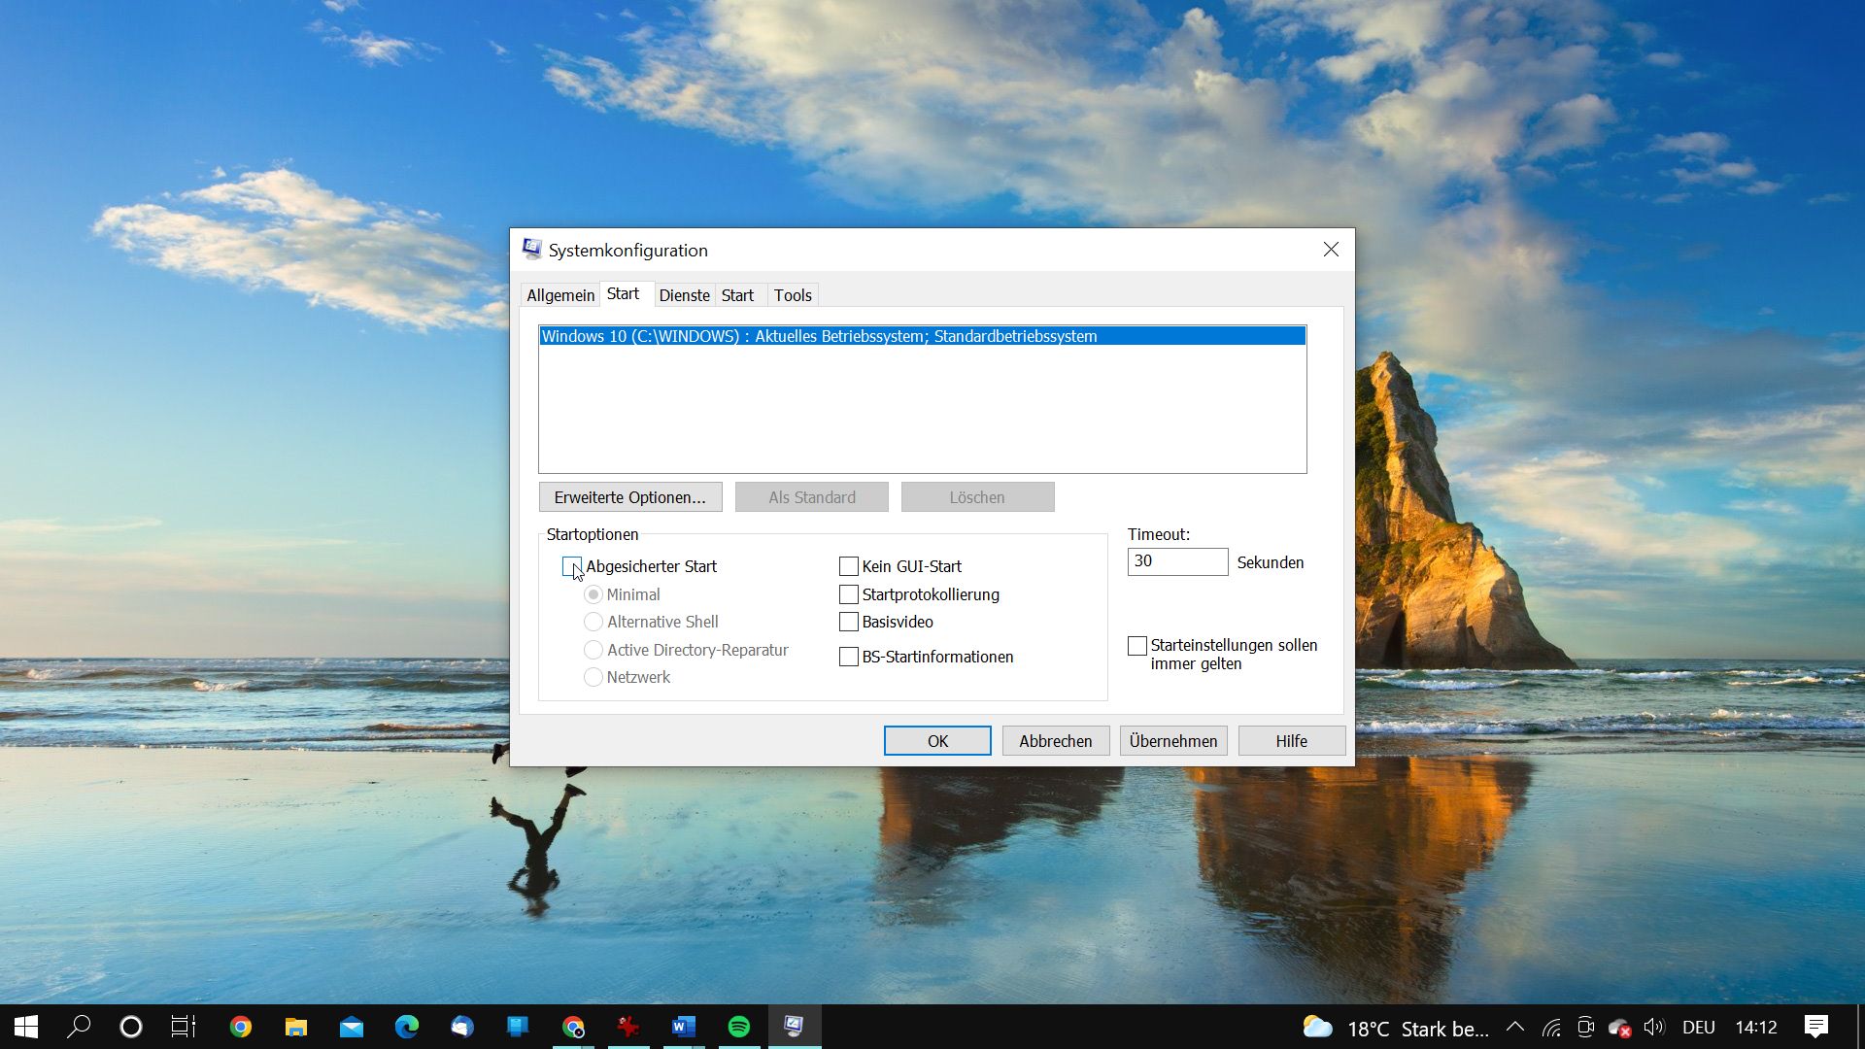Image resolution: width=1865 pixels, height=1049 pixels.
Task: Edit the Timeout seconds field
Action: [1177, 561]
